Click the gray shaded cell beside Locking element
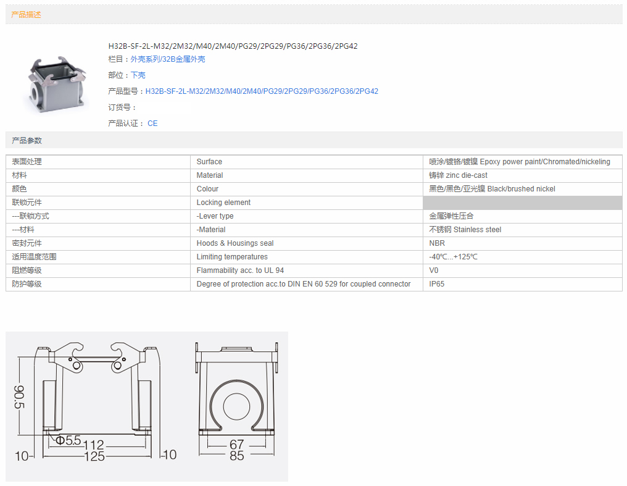627x486 pixels. coord(522,203)
